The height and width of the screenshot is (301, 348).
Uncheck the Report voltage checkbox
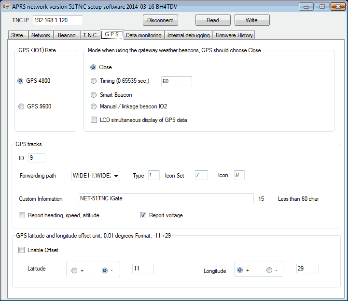coord(143,215)
